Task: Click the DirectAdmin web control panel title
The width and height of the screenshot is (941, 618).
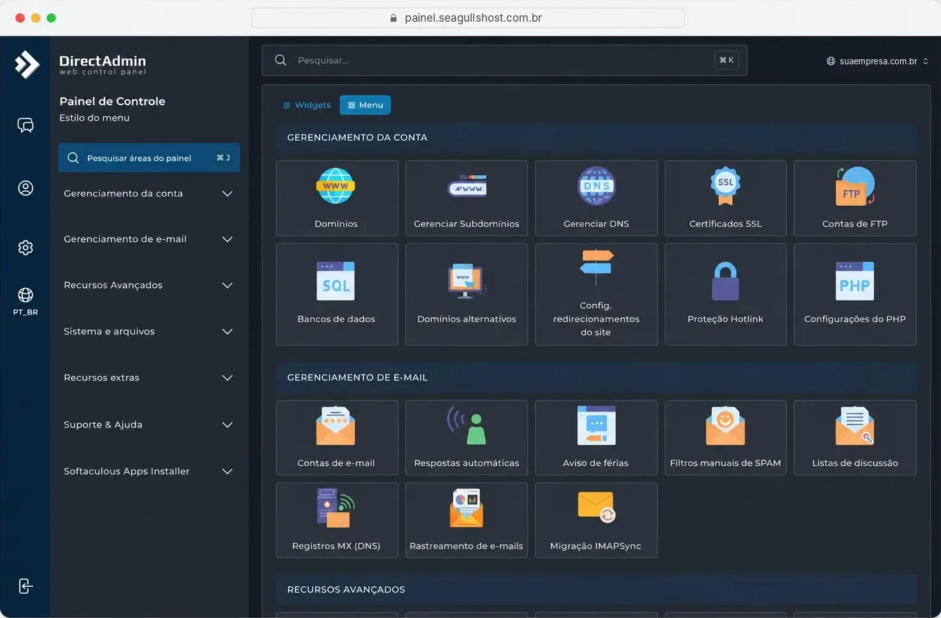Action: point(103,64)
